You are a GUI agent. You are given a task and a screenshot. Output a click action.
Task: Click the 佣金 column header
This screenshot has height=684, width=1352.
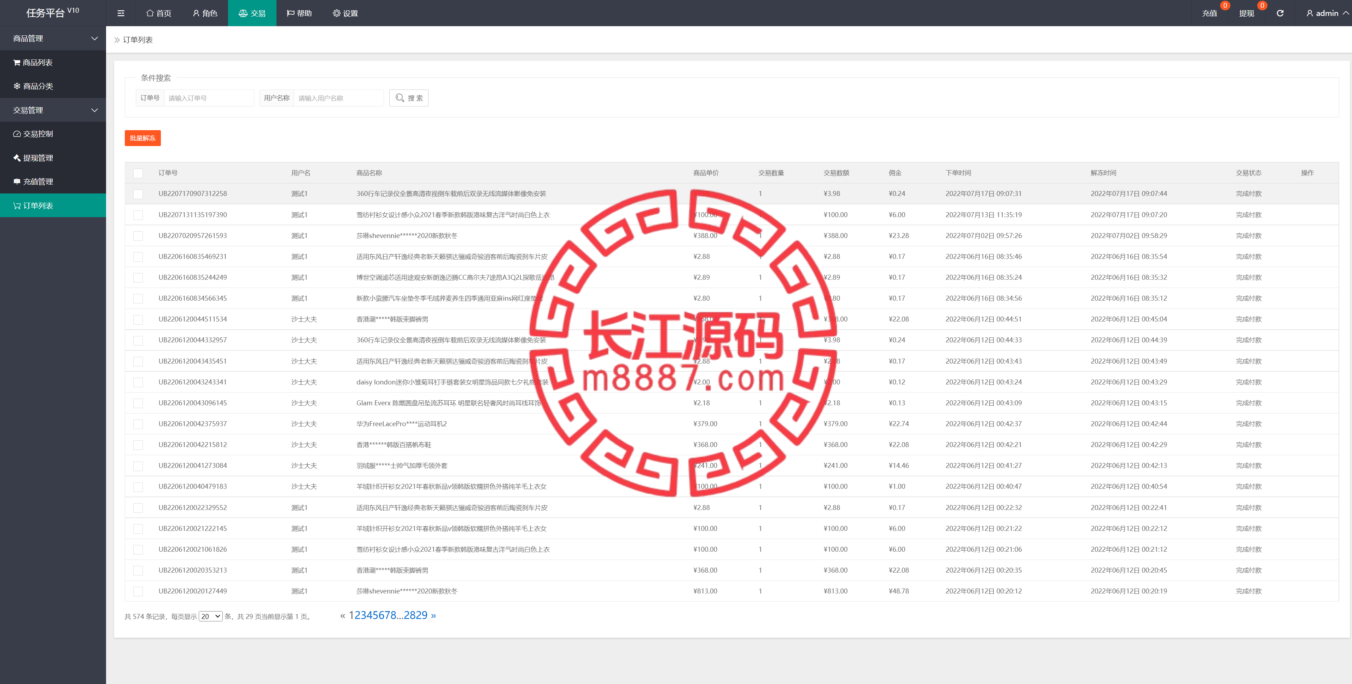point(895,173)
